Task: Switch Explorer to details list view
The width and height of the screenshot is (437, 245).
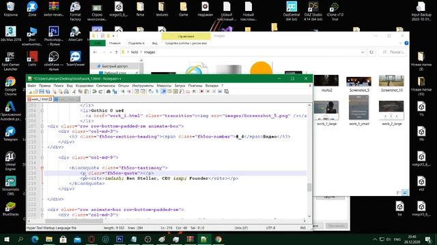Action: (399, 192)
